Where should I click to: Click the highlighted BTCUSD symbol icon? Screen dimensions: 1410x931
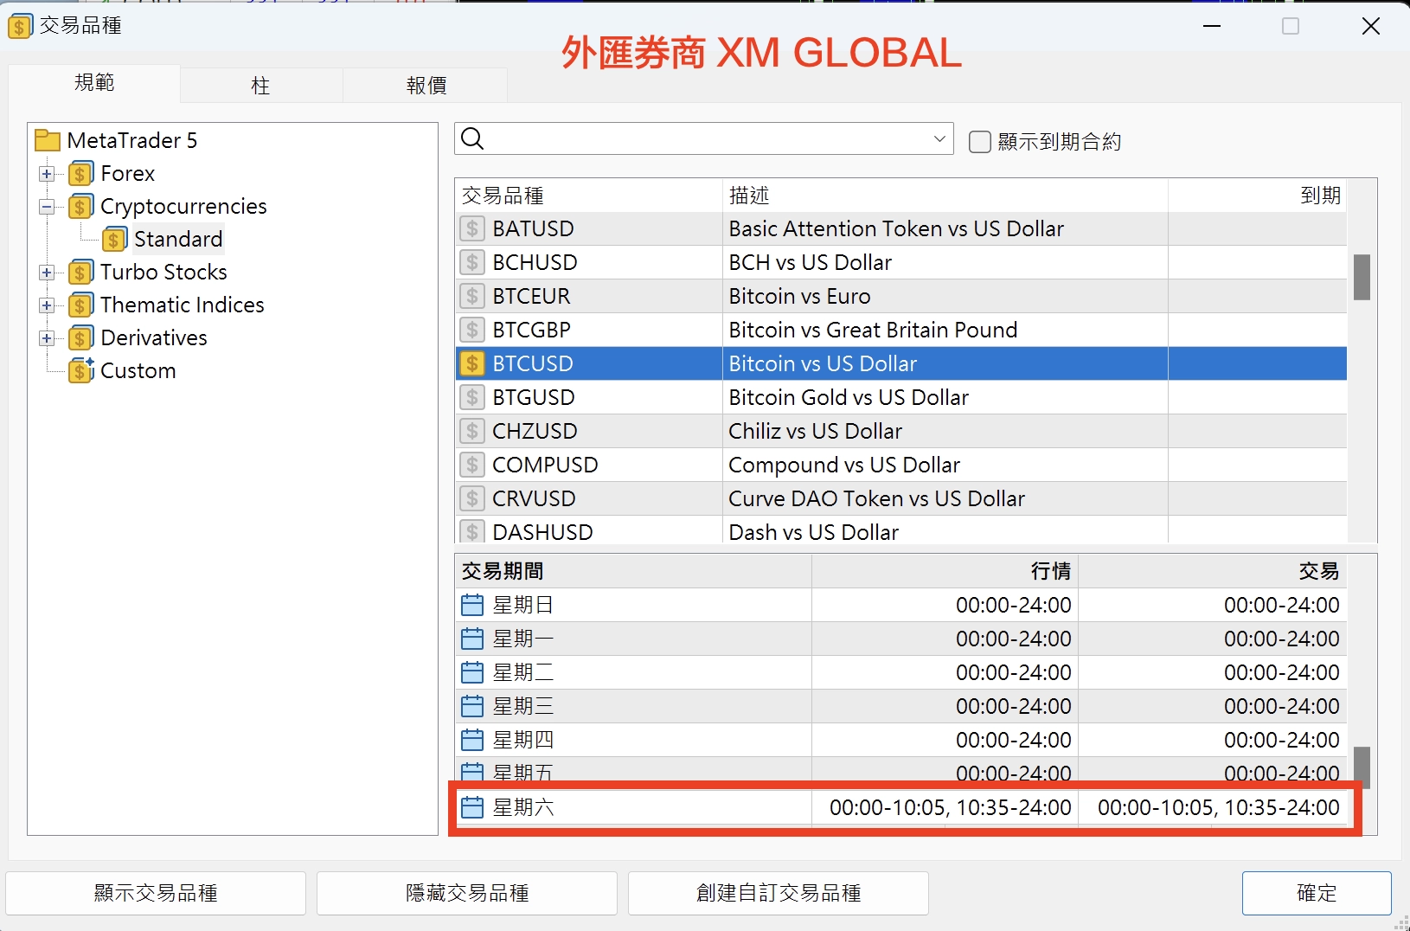click(472, 363)
